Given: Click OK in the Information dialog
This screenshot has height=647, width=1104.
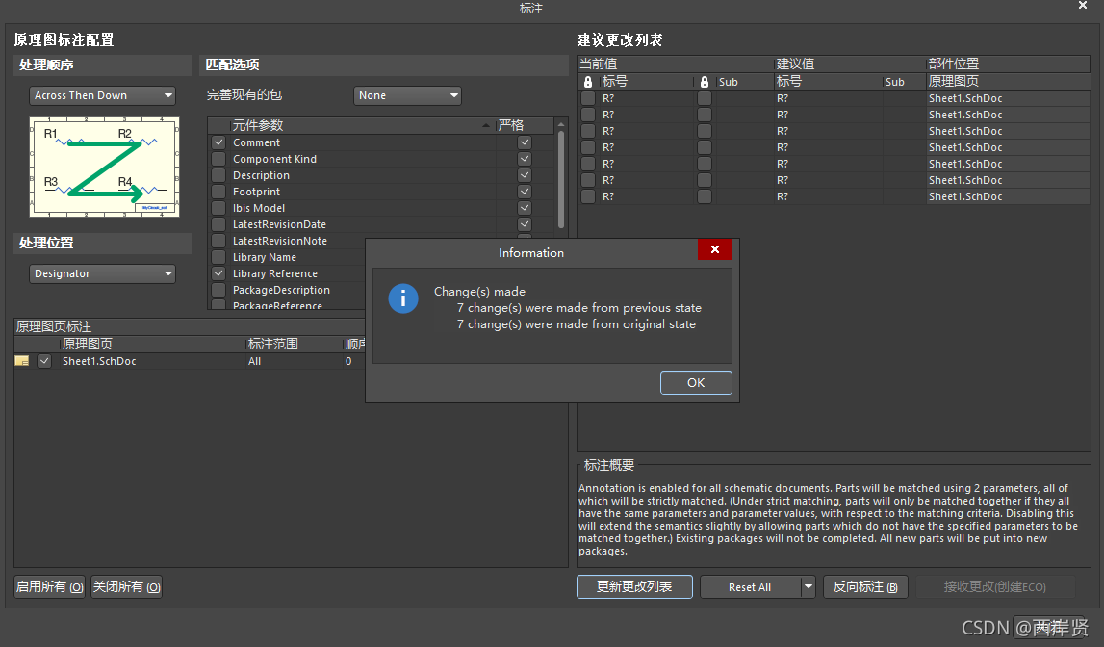Looking at the screenshot, I should pos(696,382).
